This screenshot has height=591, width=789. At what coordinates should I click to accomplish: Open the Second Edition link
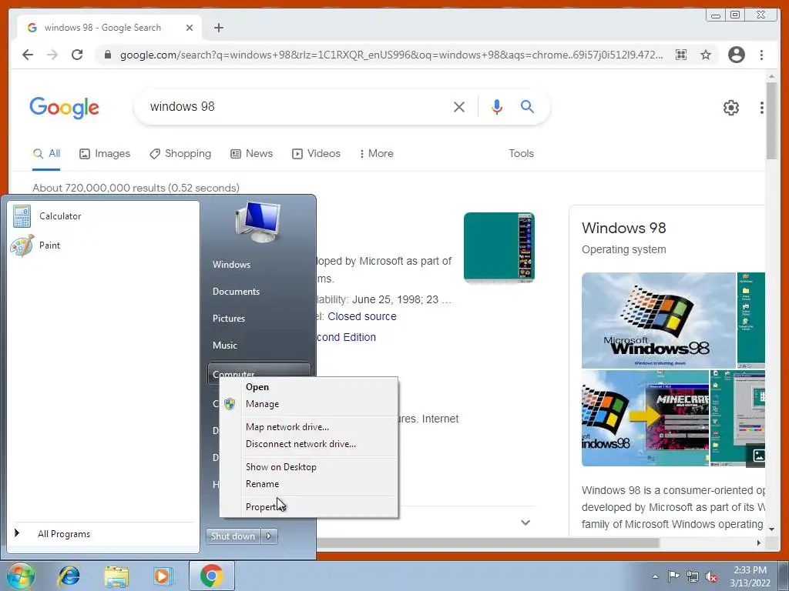pyautogui.click(x=346, y=337)
